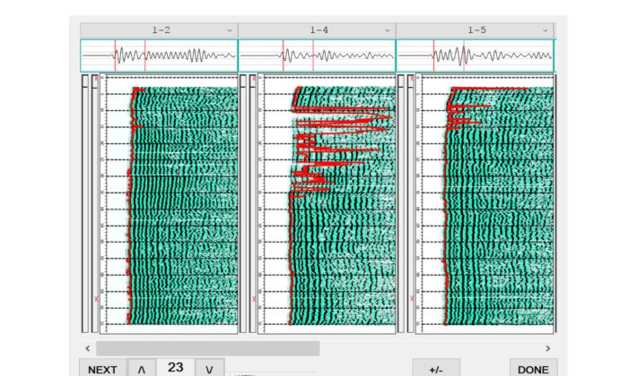The height and width of the screenshot is (376, 637).
Task: Click the red X marker atop panel 1-2
Action: pos(96,79)
